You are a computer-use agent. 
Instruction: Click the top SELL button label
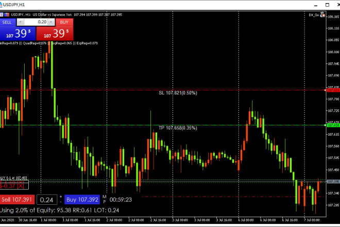[7, 22]
